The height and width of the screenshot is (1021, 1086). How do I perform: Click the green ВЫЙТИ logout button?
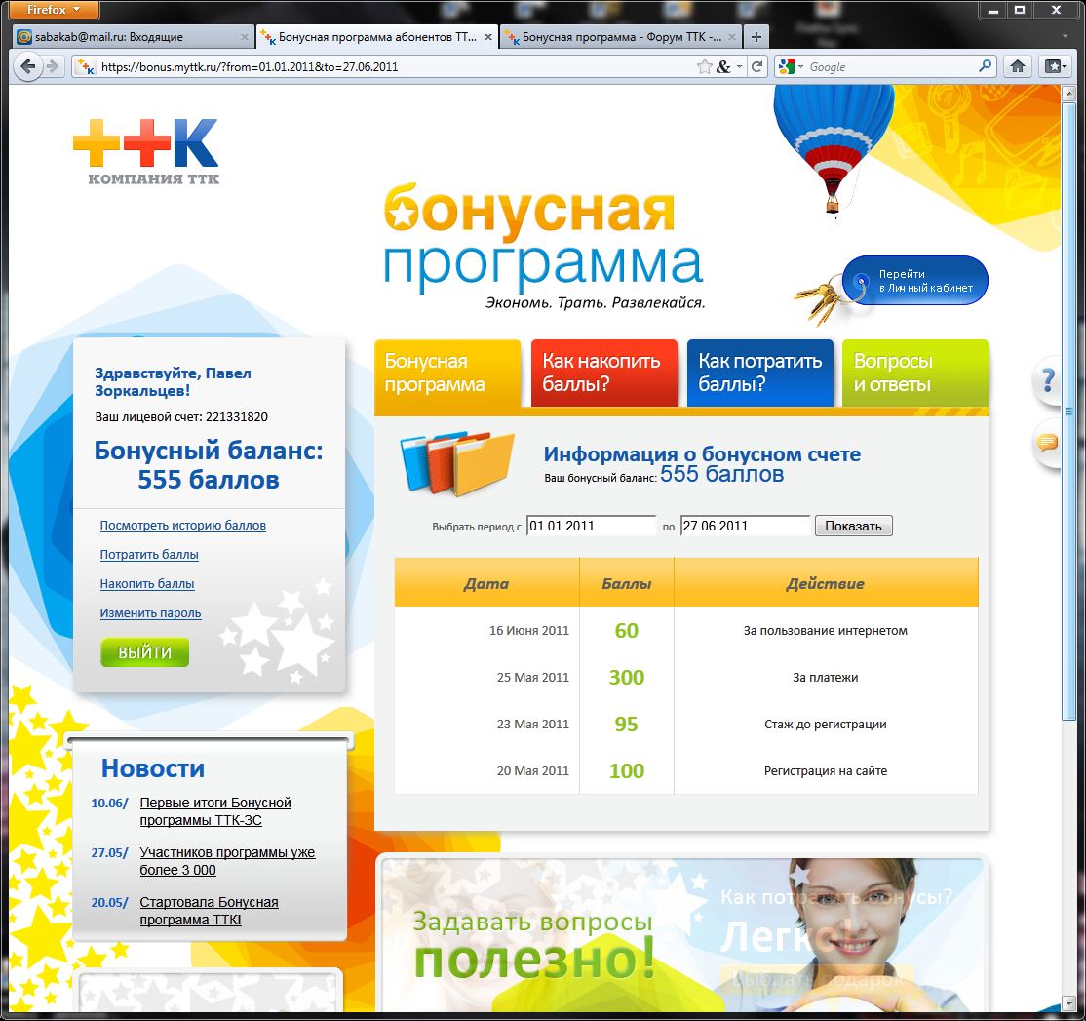pos(144,652)
